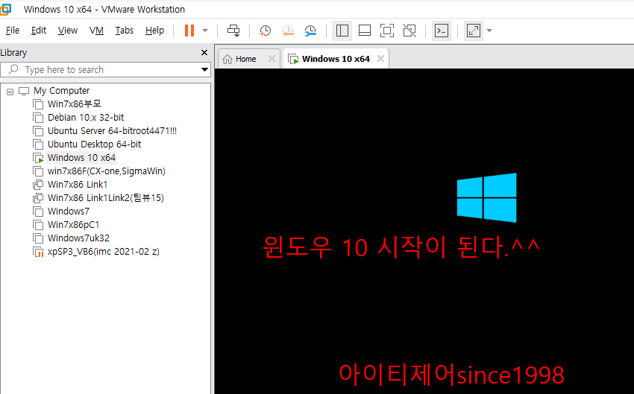The height and width of the screenshot is (394, 634).
Task: Open the File menu
Action: click(13, 31)
